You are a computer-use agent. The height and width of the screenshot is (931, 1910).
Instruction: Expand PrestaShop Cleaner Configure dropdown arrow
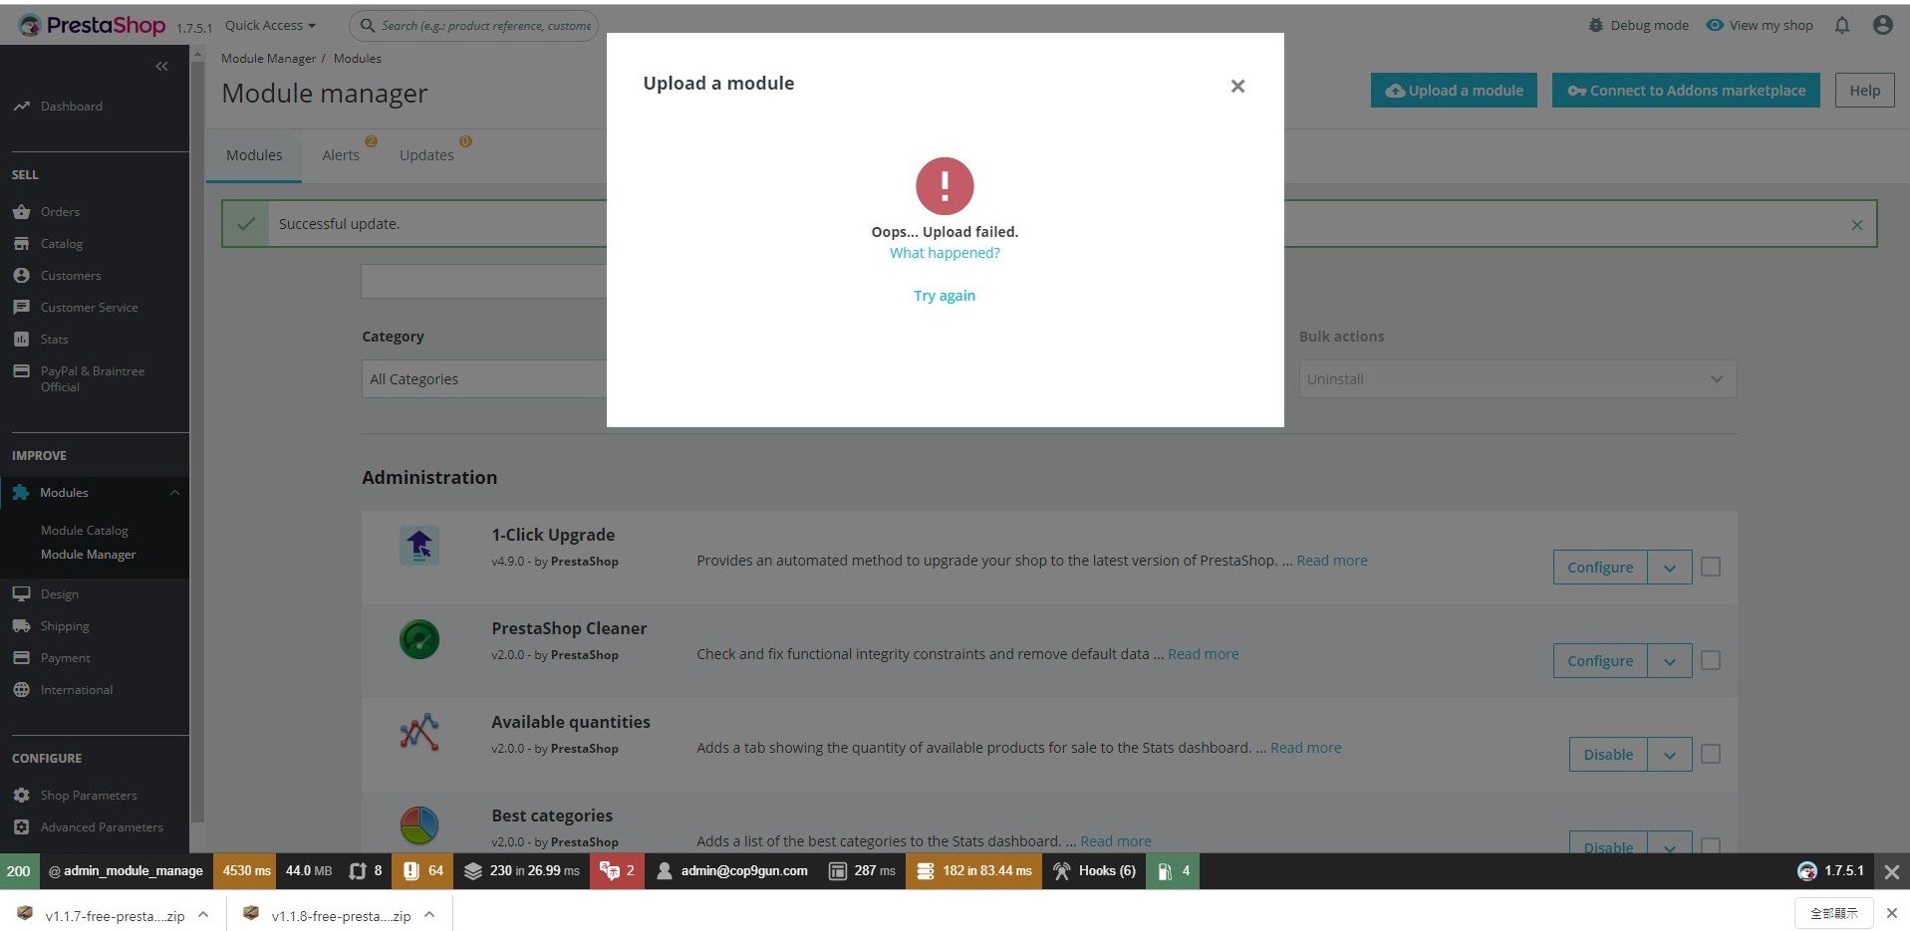click(x=1670, y=660)
